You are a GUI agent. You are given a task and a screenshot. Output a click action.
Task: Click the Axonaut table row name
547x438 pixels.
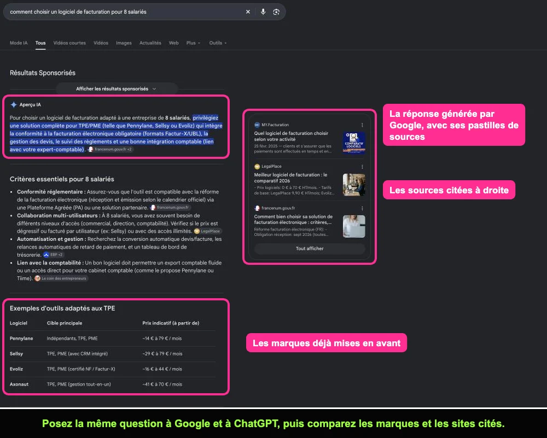[x=19, y=384]
